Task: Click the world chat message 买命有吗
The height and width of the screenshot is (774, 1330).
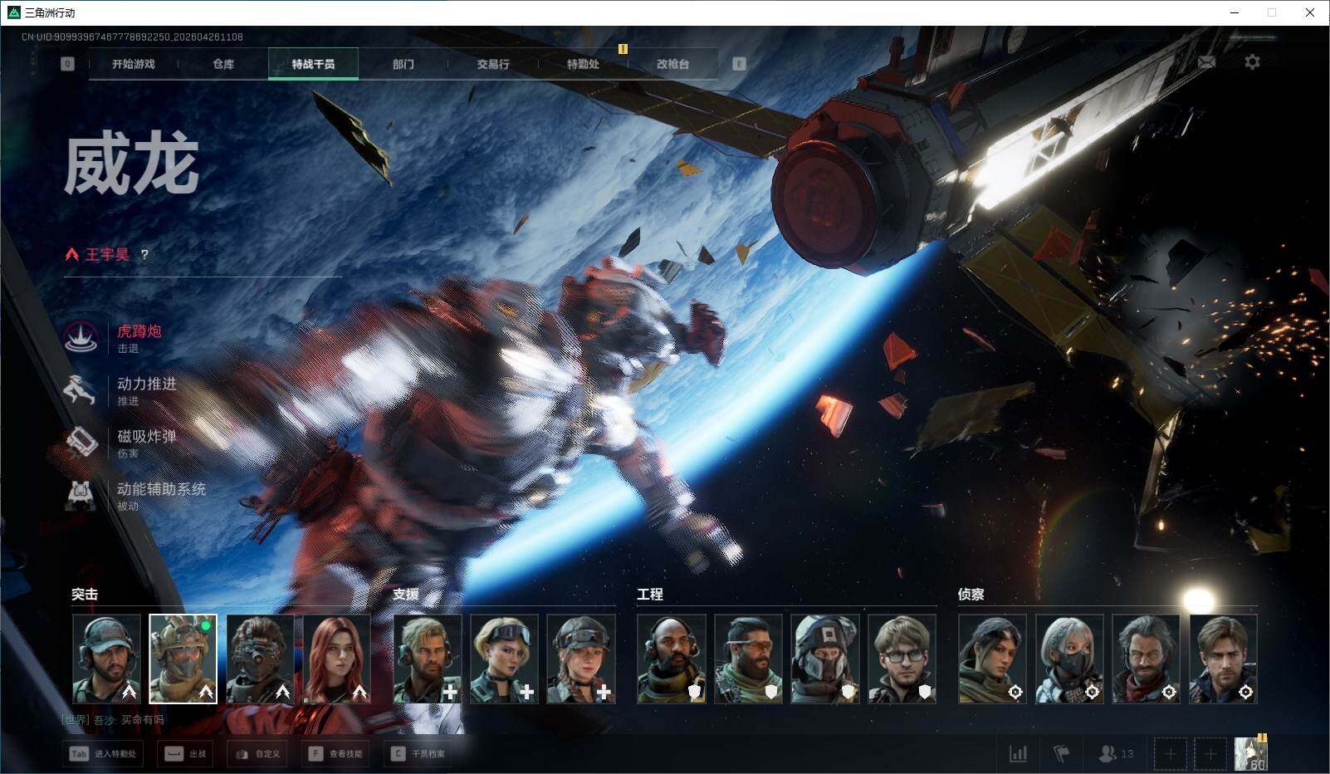Action: point(143,720)
